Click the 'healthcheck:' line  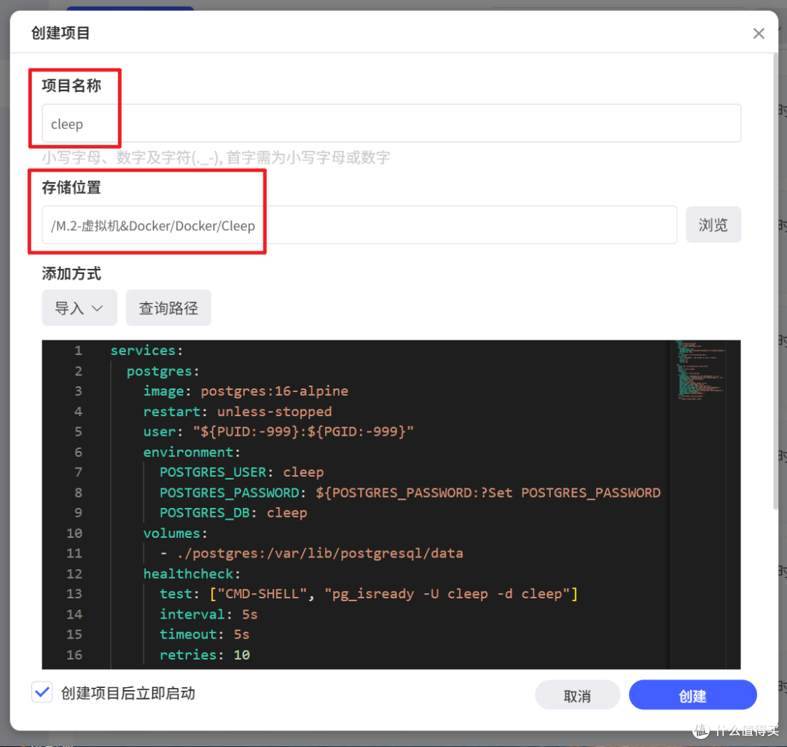click(x=192, y=574)
